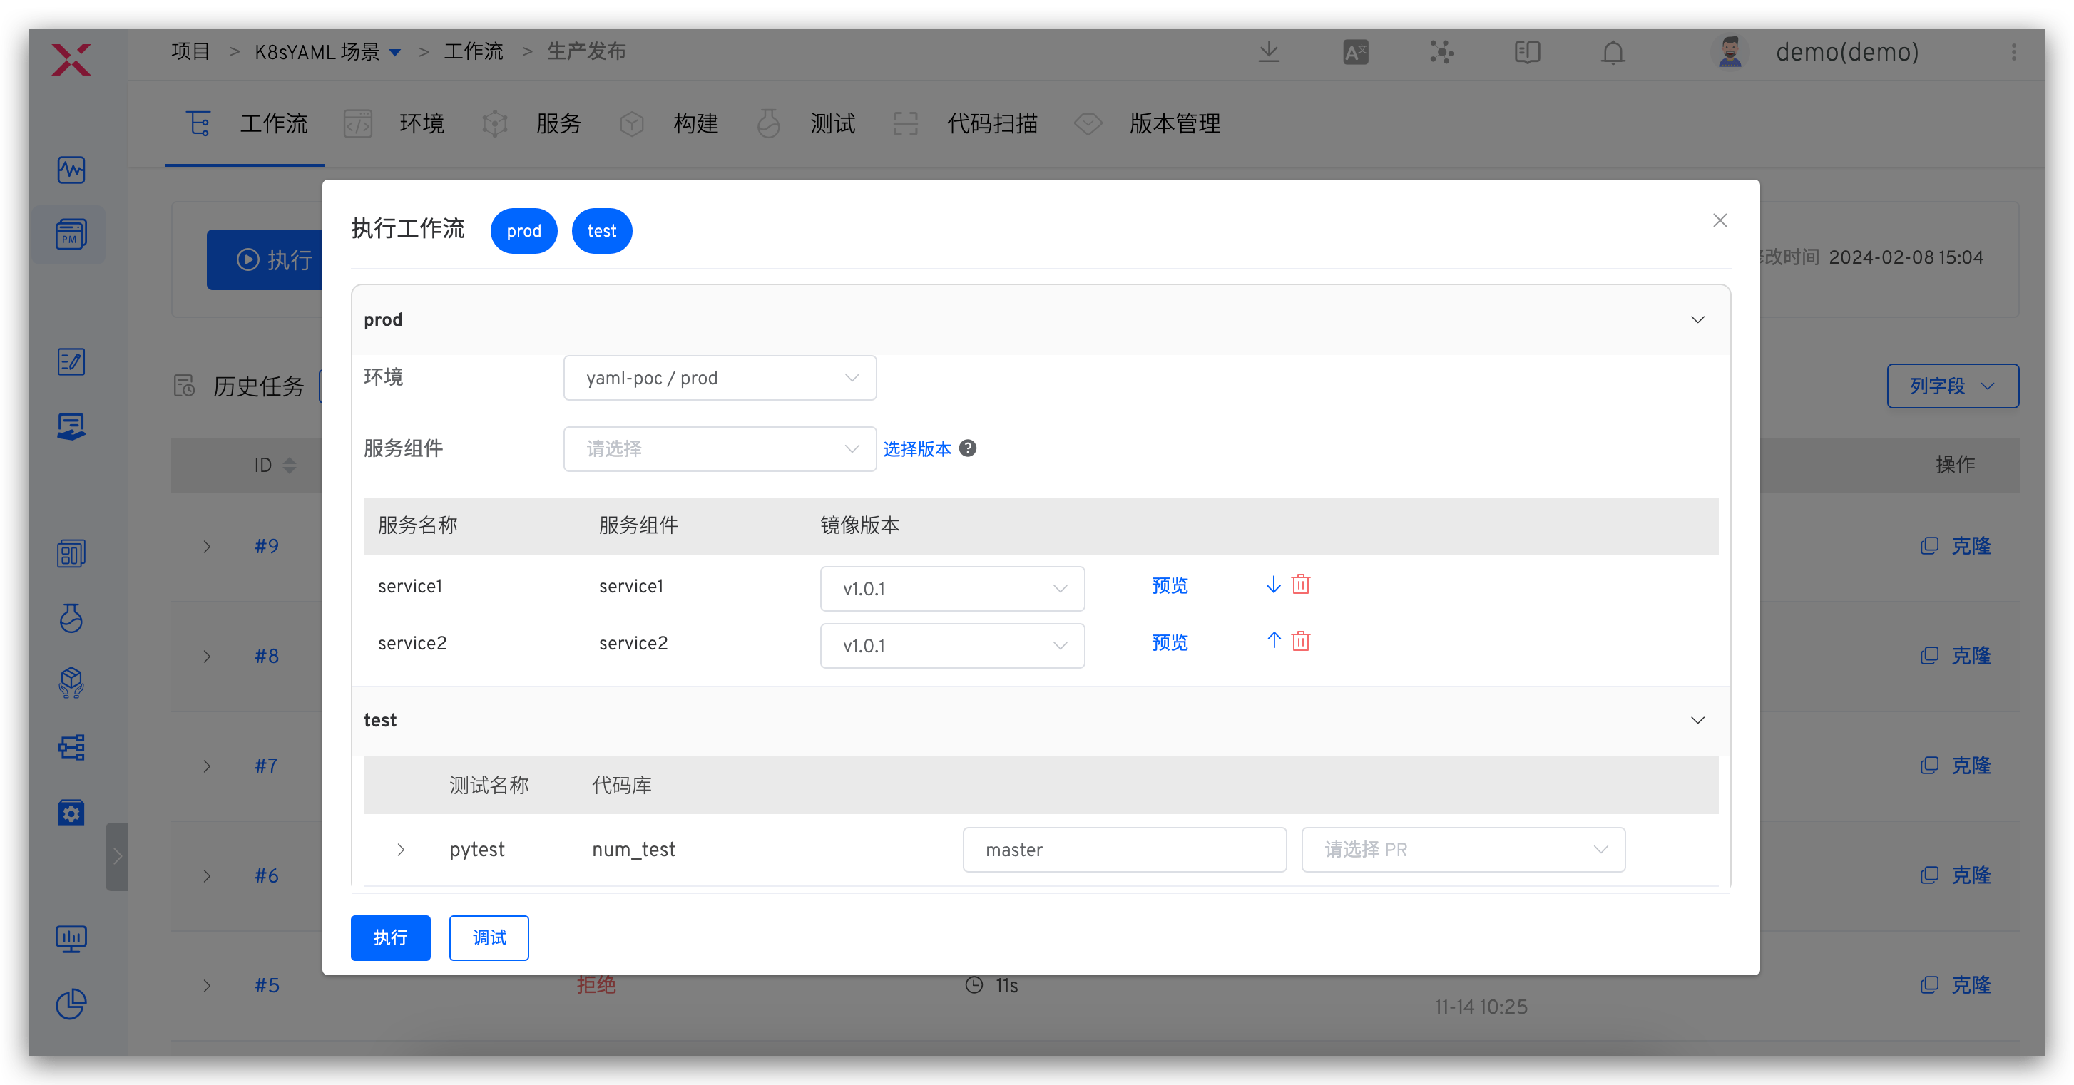This screenshot has width=2074, height=1085.
Task: Click 预览 link for service2
Action: pos(1169,642)
